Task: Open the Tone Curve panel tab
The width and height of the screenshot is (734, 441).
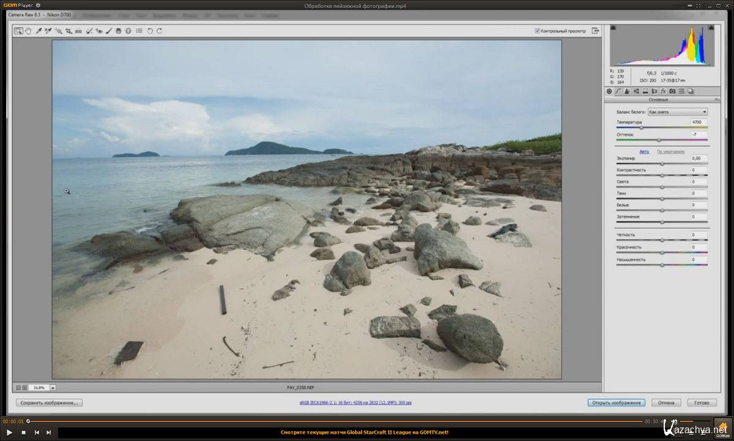Action: 618,91
